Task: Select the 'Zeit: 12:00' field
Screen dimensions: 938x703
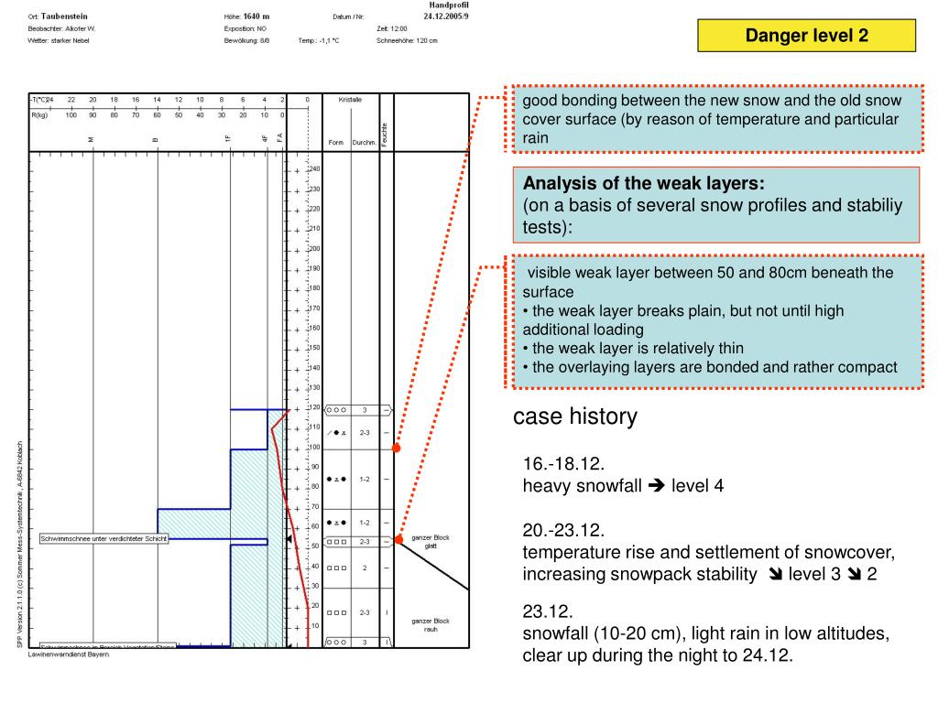Action: click(392, 28)
